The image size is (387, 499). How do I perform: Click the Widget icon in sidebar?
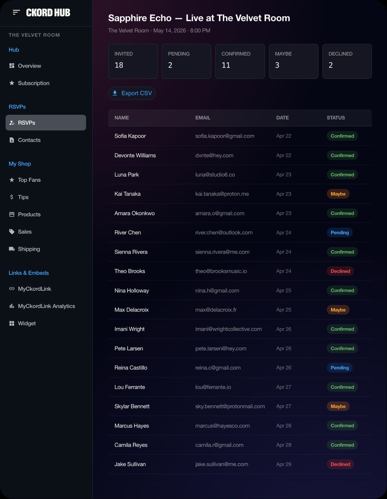tap(12, 323)
